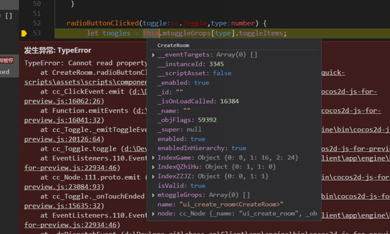Click line number 51 in the gutter

[x=37, y=14]
